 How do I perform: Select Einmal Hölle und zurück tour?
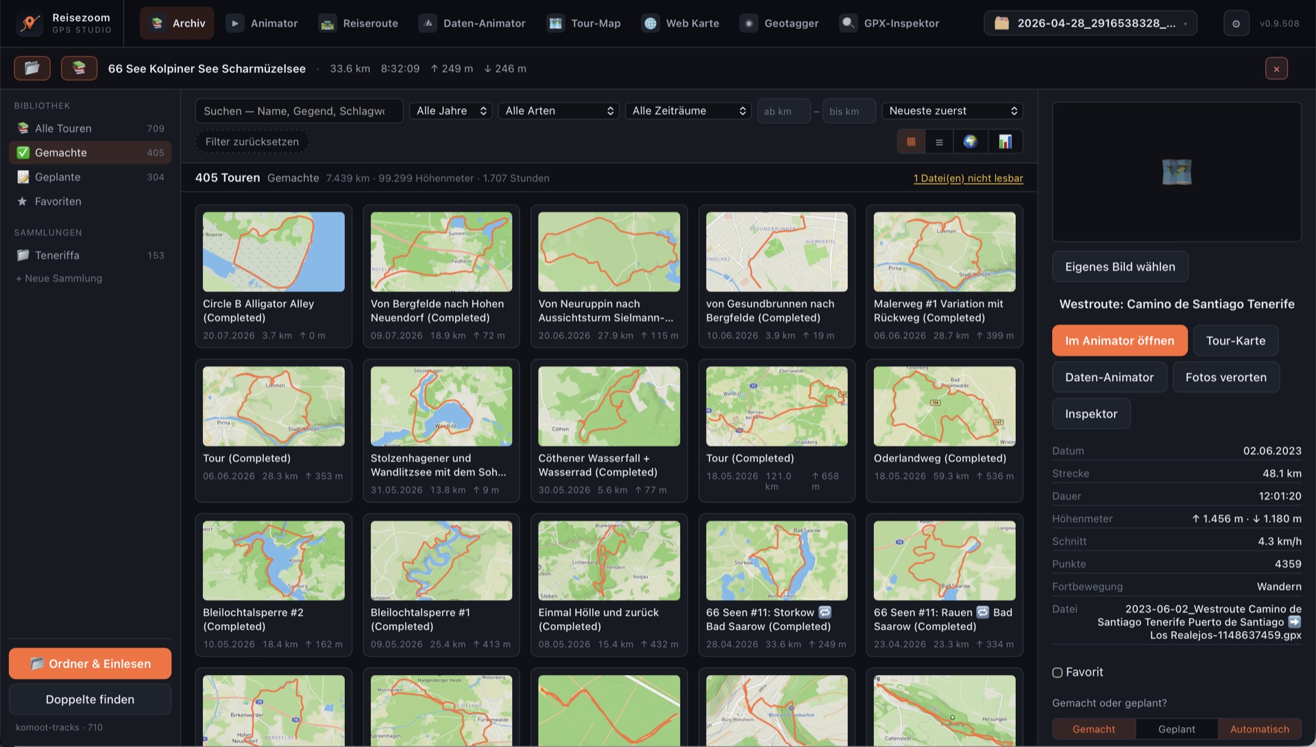coord(609,585)
